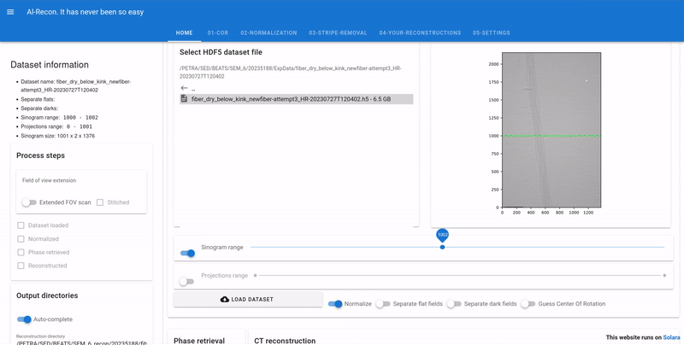684x345 pixels.
Task: Enable Separate flat fields switch
Action: click(382, 304)
